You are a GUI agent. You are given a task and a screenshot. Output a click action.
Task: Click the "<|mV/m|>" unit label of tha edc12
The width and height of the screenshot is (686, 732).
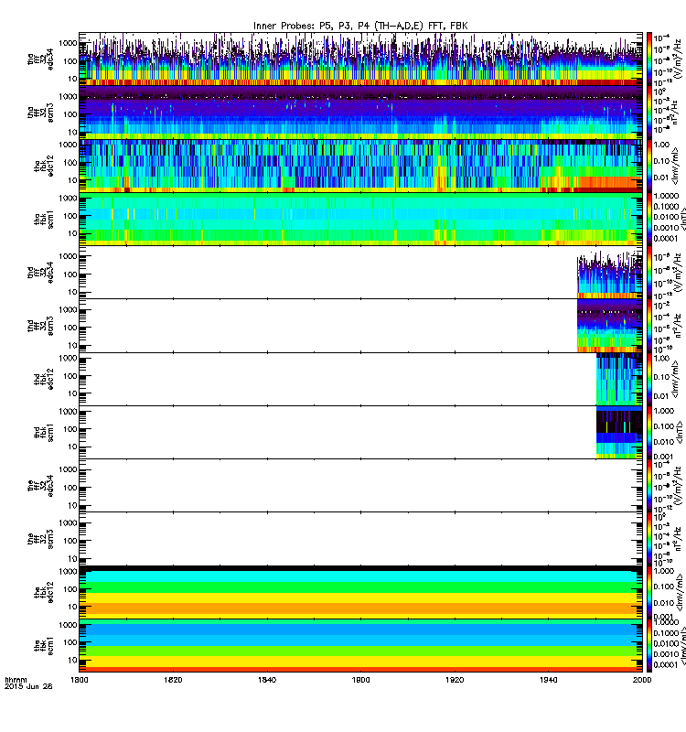[x=677, y=166]
